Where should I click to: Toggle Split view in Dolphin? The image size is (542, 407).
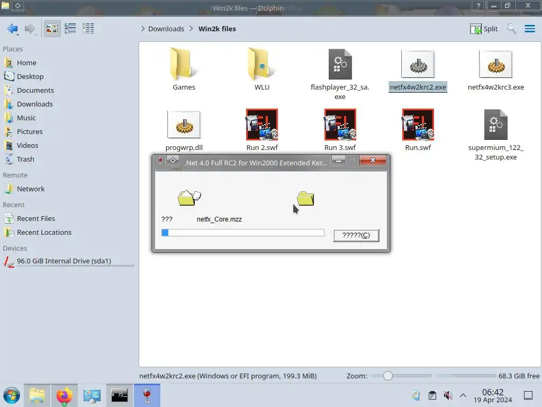[484, 29]
